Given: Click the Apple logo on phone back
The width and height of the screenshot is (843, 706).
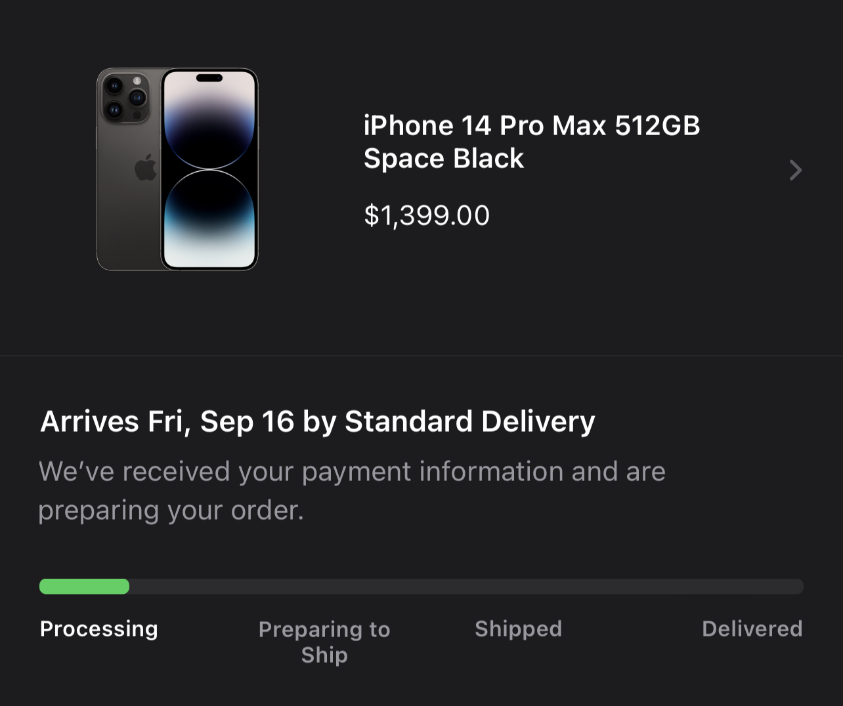Looking at the screenshot, I should click(x=146, y=167).
